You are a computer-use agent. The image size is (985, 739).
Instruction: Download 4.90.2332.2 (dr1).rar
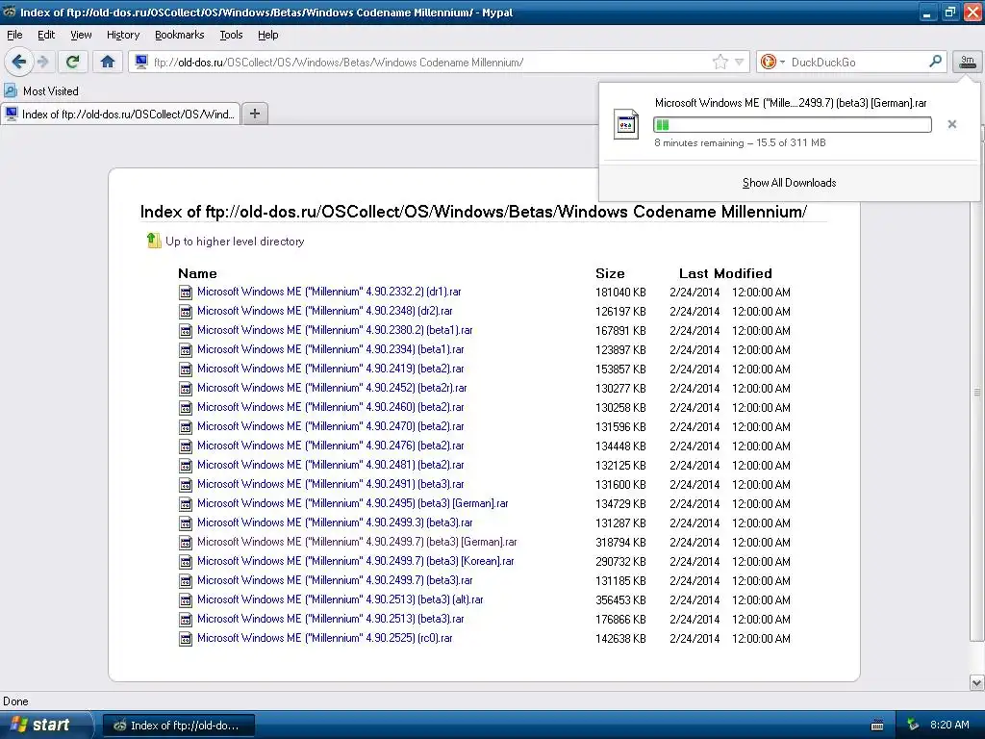coord(329,292)
